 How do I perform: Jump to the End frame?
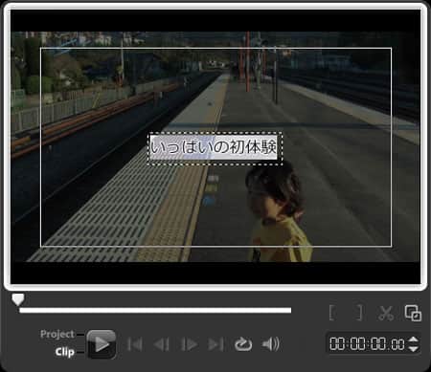(x=215, y=344)
